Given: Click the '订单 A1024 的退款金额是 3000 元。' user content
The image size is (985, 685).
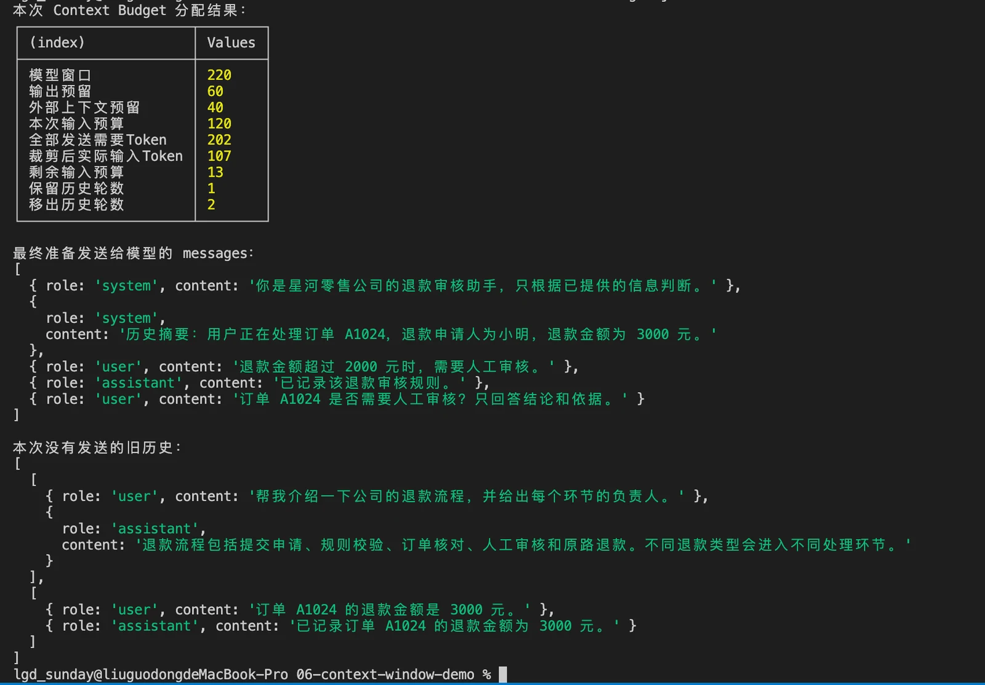Looking at the screenshot, I should point(390,609).
